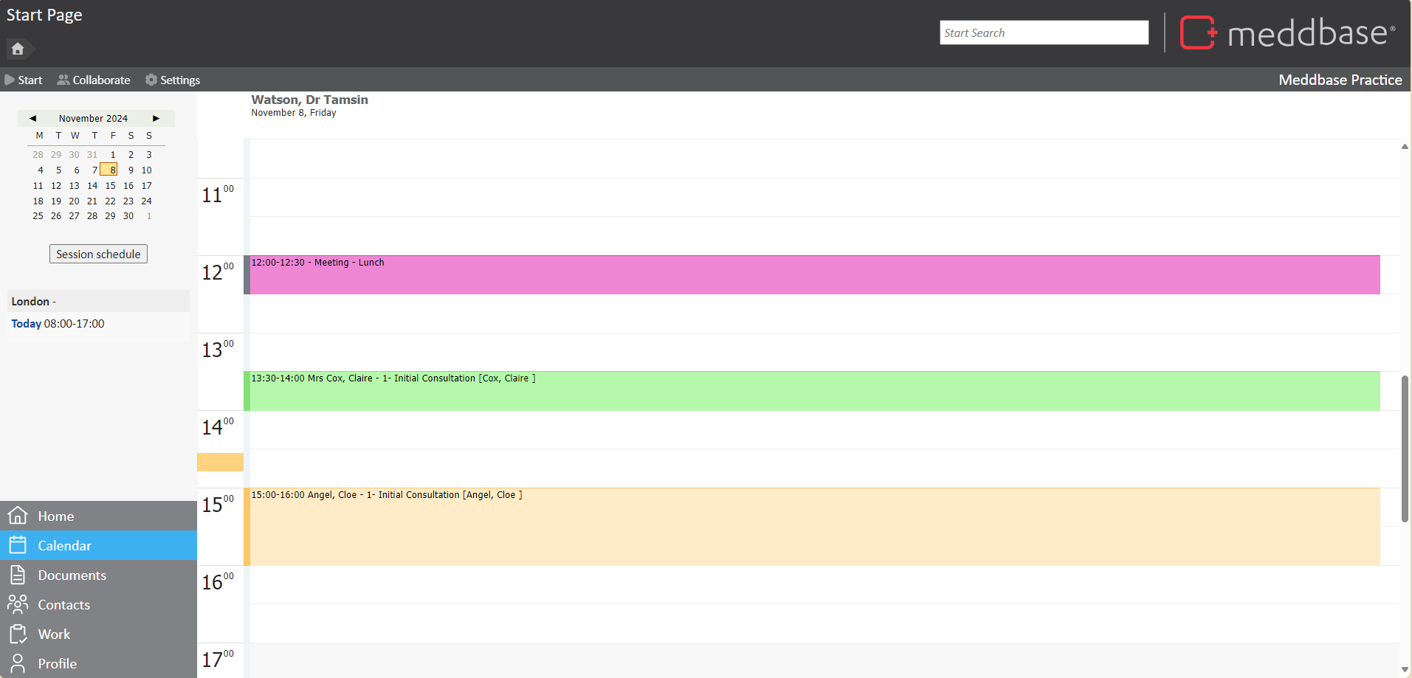Open the Collaborate menu
This screenshot has width=1412, height=678.
coord(94,80)
